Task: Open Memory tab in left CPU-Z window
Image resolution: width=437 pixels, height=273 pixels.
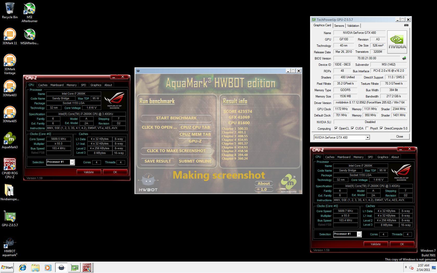Action: click(72, 85)
